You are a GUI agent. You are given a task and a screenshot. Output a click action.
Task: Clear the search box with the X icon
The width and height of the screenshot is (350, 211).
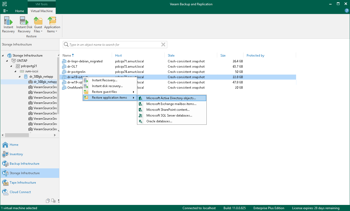coord(163,44)
